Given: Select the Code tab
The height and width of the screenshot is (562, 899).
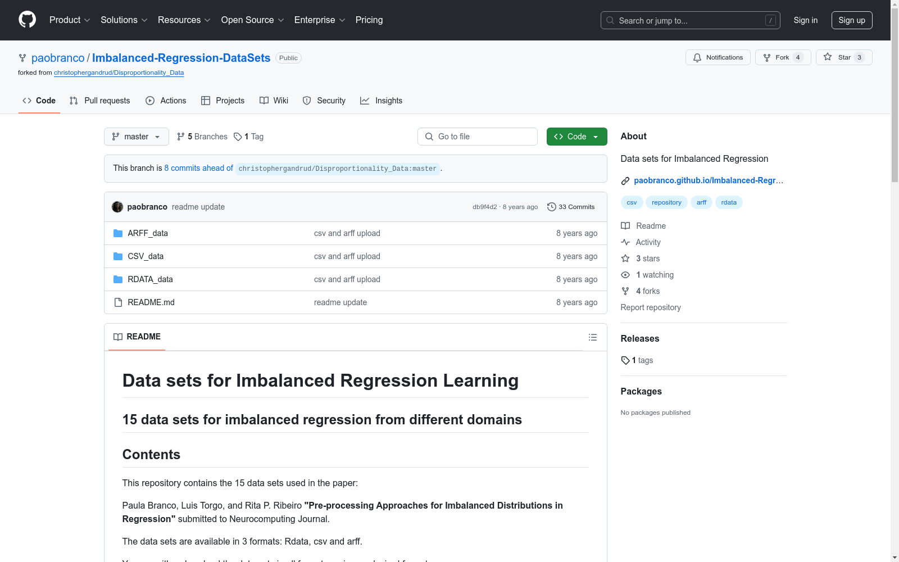Looking at the screenshot, I should [x=39, y=101].
